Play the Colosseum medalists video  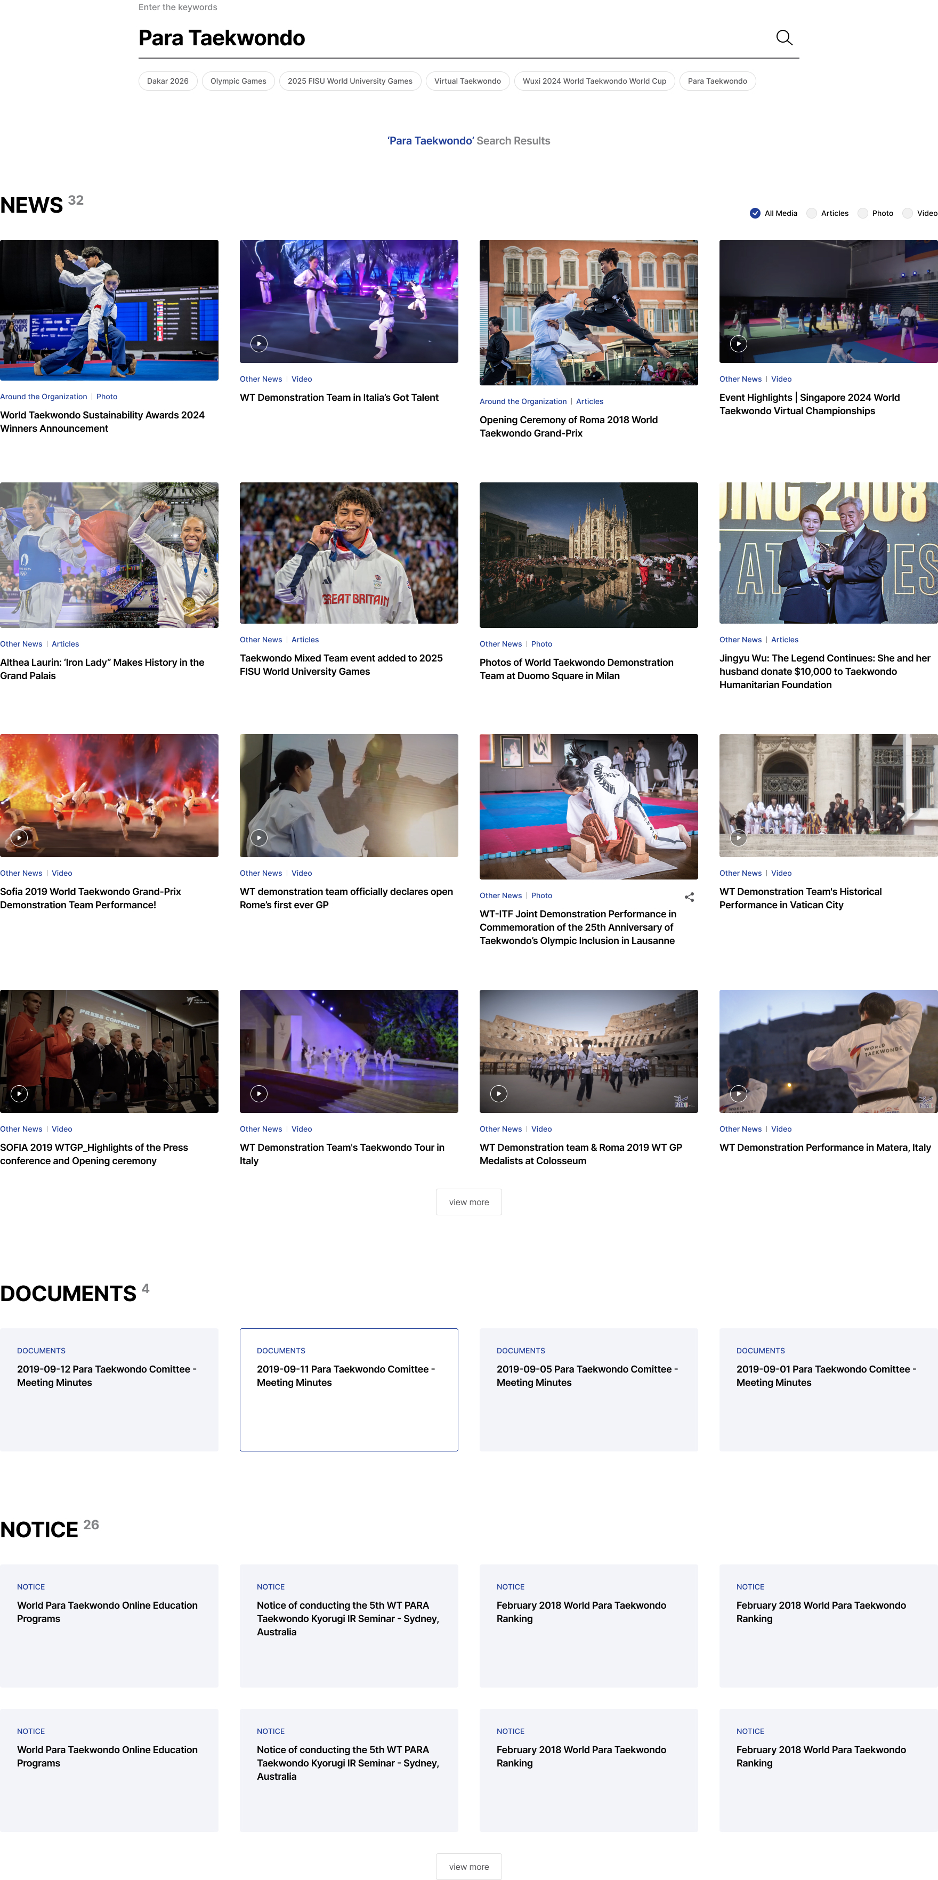(x=498, y=1093)
